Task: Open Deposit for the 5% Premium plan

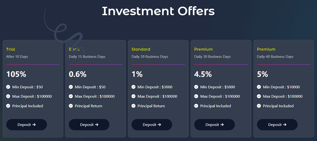Action: 277,125
